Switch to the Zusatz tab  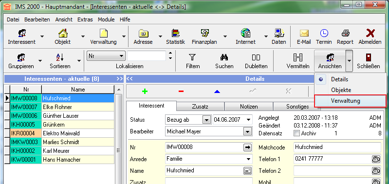200,107
